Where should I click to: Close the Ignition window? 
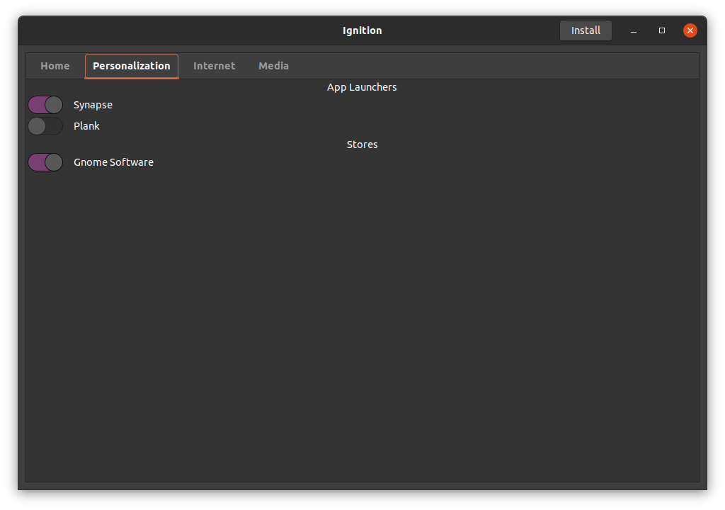(690, 30)
